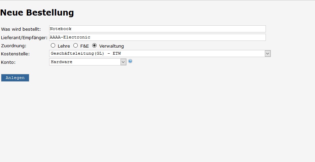Select the Lehre radio button circle
The image size is (315, 162).
(53, 46)
